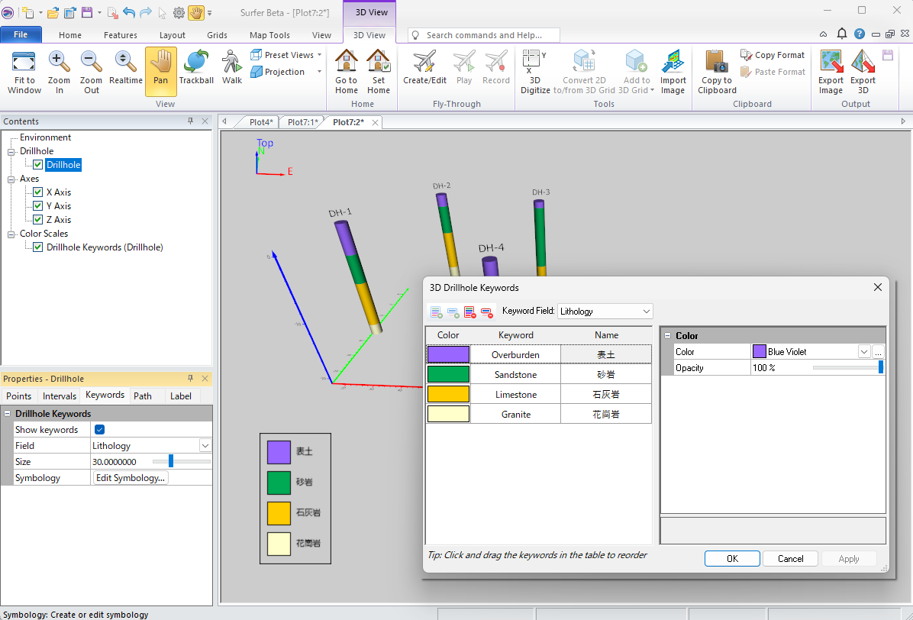Toggle the Show keywords checkbox
The height and width of the screenshot is (620, 913).
pos(99,430)
